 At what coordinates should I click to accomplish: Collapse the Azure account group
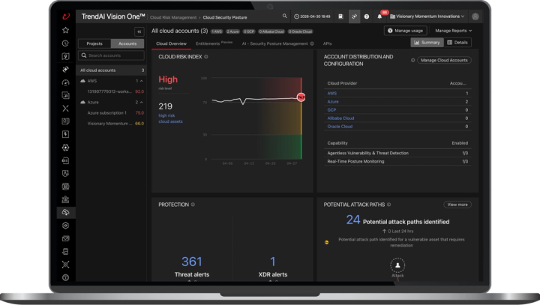(141, 102)
